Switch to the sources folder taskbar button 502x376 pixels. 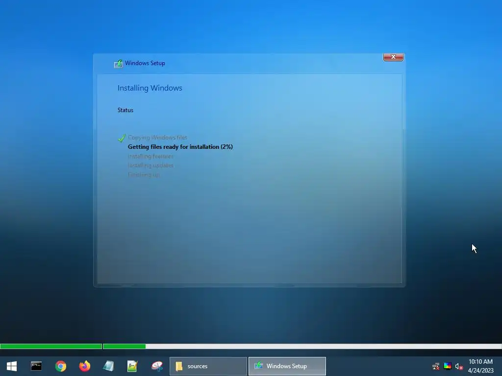pos(208,366)
